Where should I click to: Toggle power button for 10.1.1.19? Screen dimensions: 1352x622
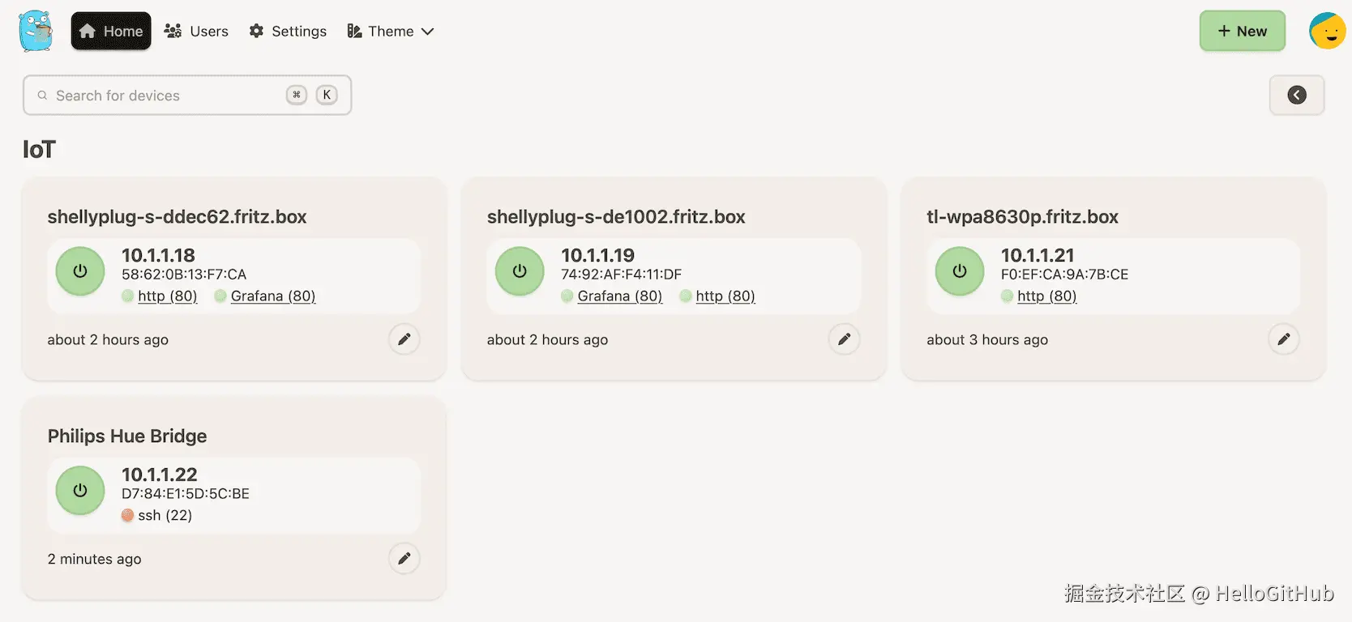520,271
